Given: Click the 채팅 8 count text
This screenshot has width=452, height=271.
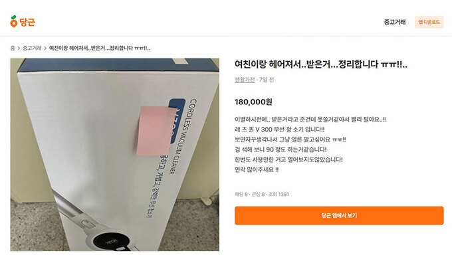Looking at the screenshot, I should tap(241, 195).
